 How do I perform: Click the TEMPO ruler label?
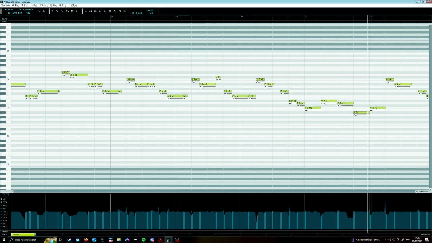coord(4,19)
